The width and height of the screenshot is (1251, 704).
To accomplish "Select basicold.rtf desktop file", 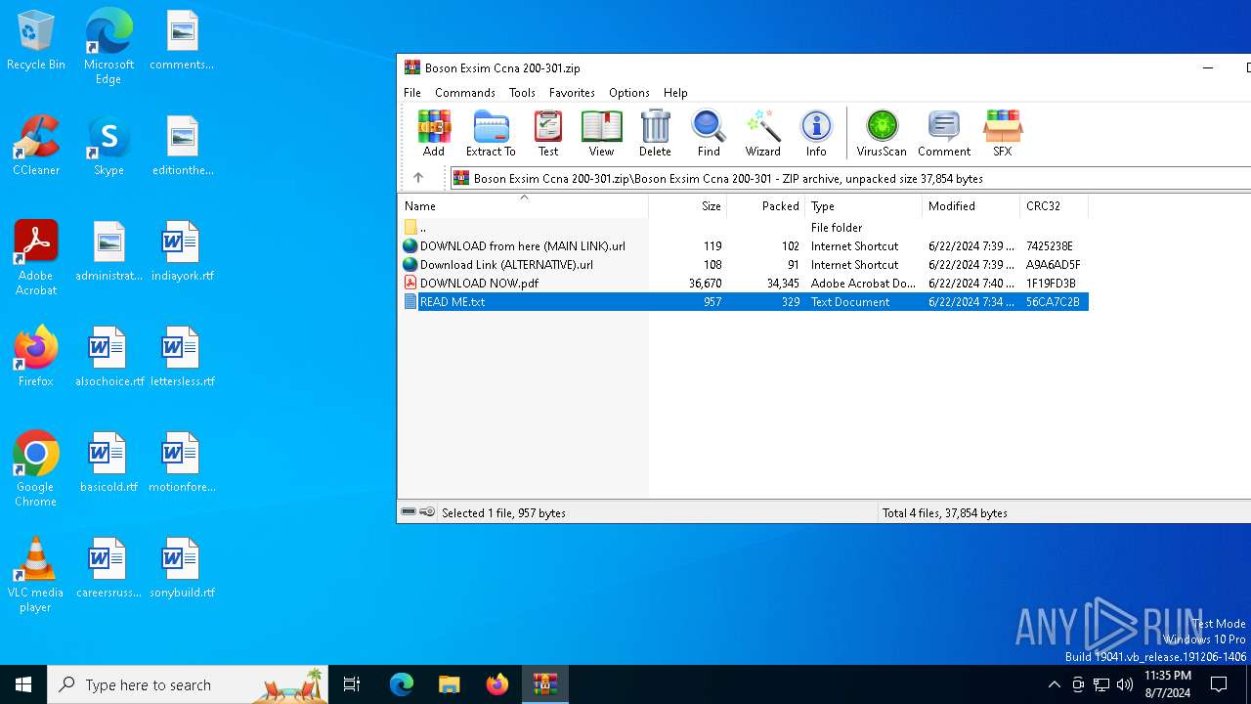I will (108, 462).
